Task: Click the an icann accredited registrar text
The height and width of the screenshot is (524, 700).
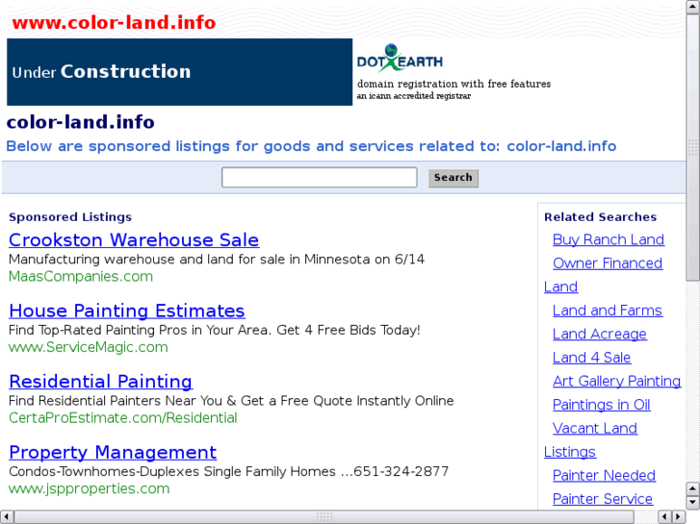Action: tap(414, 96)
